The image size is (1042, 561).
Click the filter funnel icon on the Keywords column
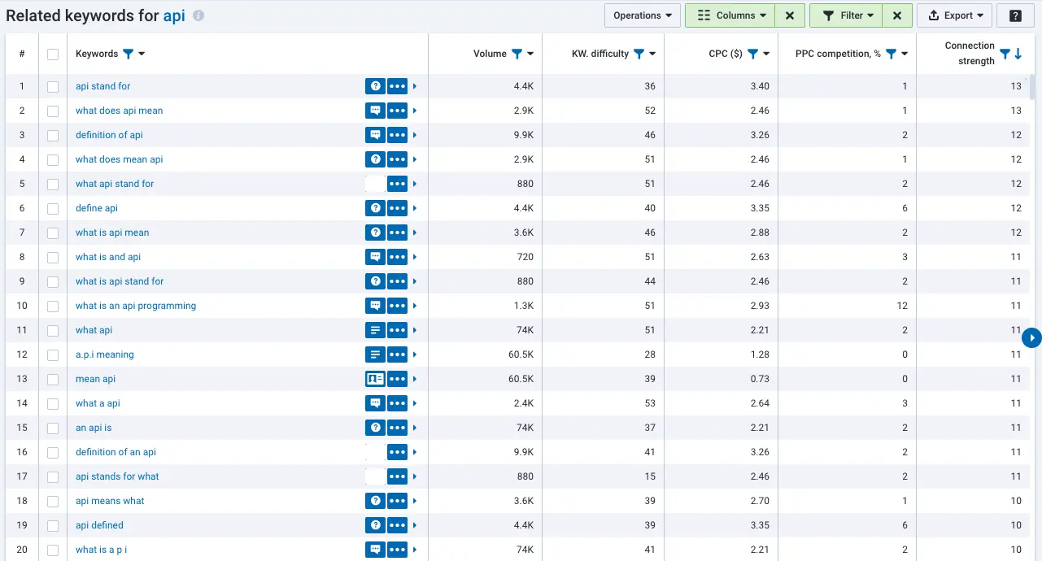pos(128,54)
